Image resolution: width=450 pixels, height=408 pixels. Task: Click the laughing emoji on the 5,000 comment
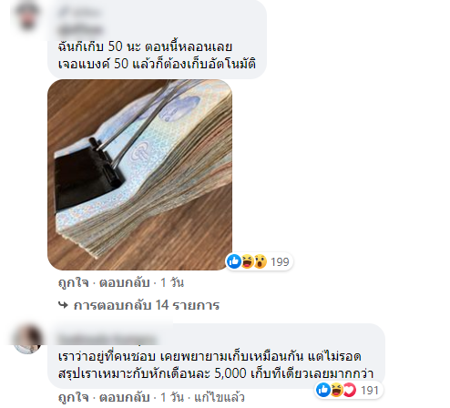tap(337, 390)
